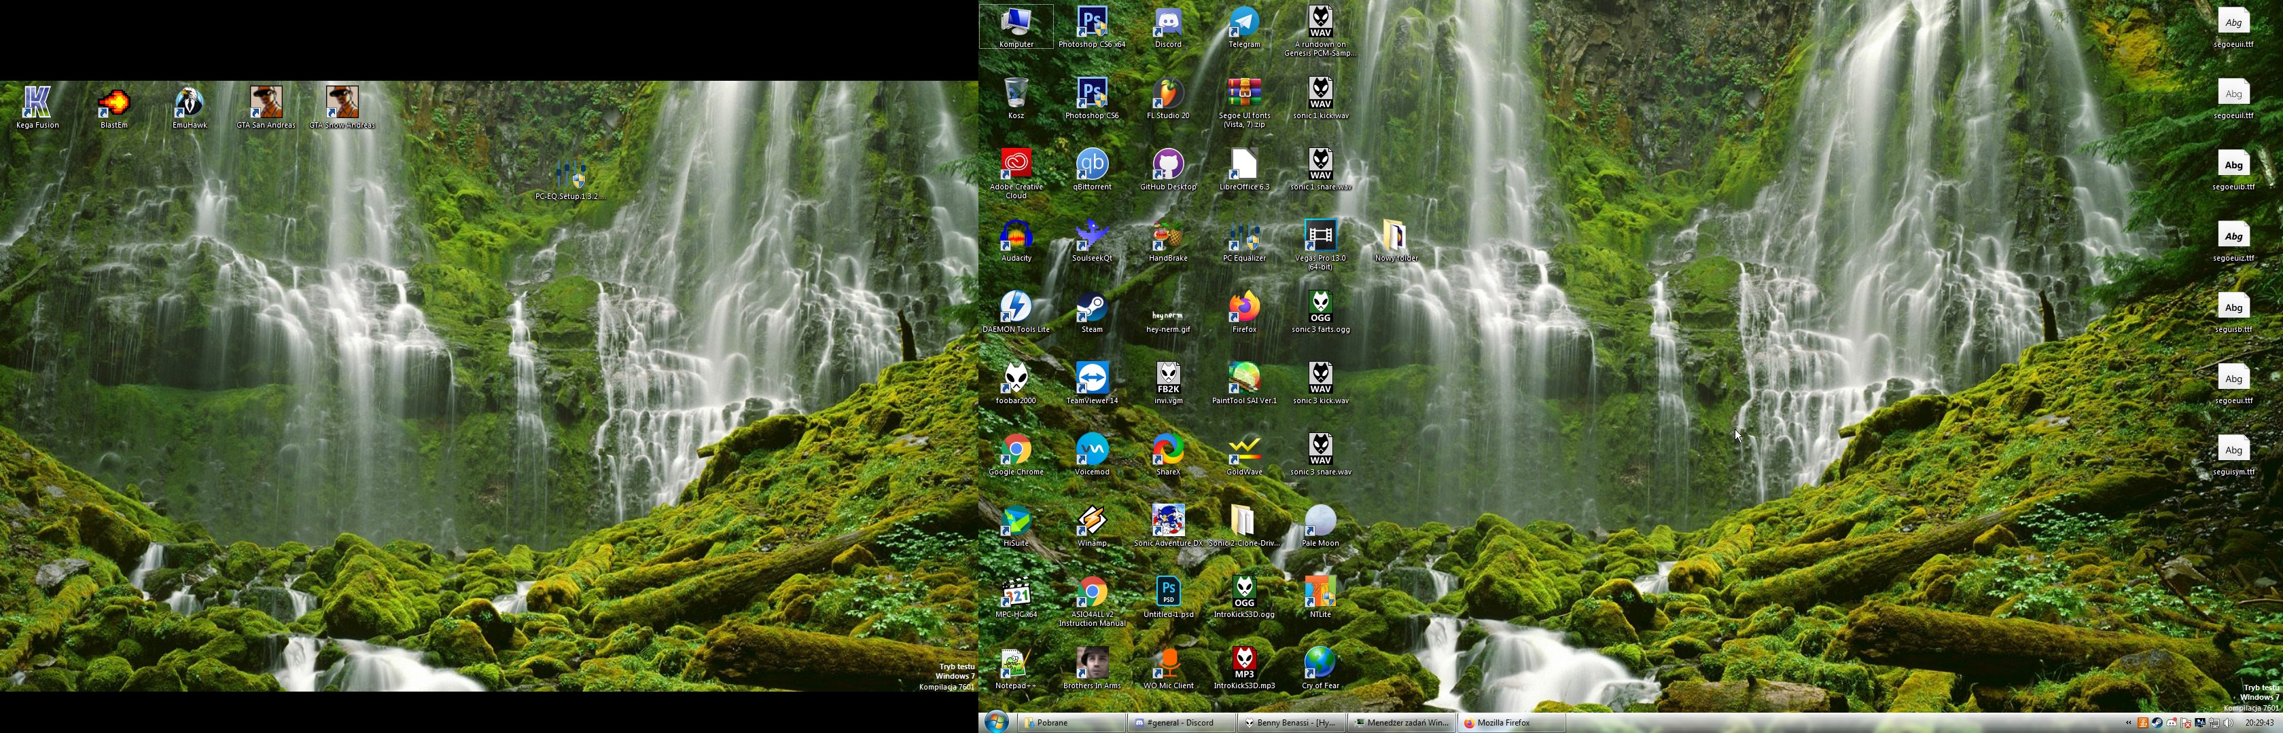Image resolution: width=2283 pixels, height=733 pixels.
Task: Select the segoeuii.ttf font file
Action: point(2233,26)
